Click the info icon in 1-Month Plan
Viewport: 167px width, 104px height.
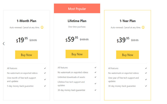(x=42, y=27)
